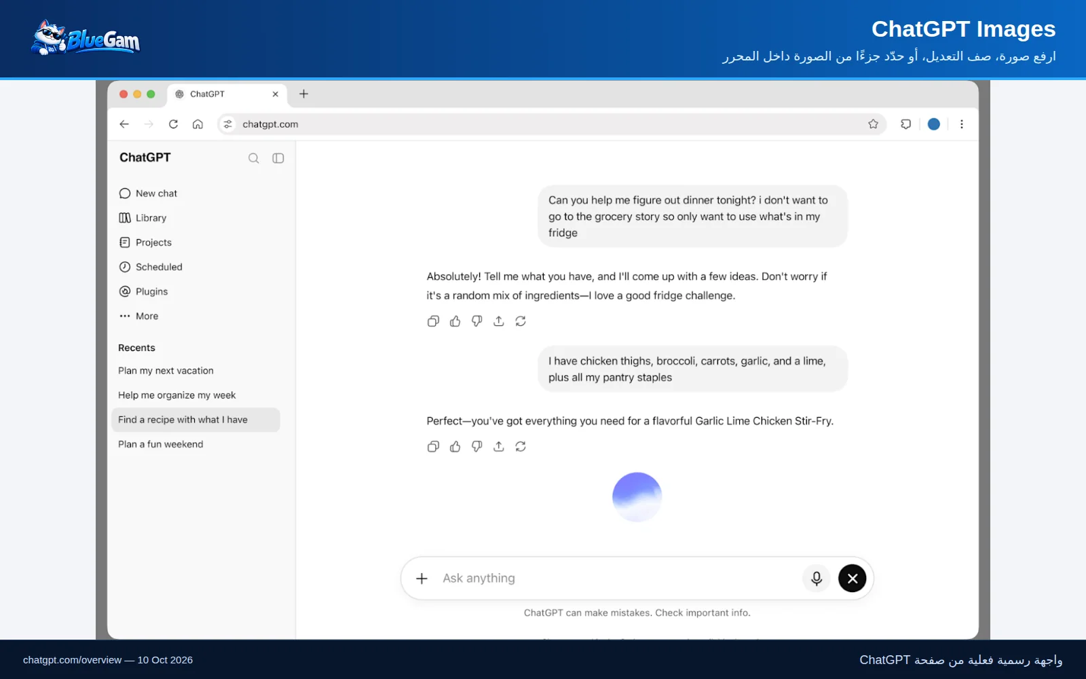Select the ChatGPT browser tab
Image resolution: width=1086 pixels, height=679 pixels.
tap(227, 94)
